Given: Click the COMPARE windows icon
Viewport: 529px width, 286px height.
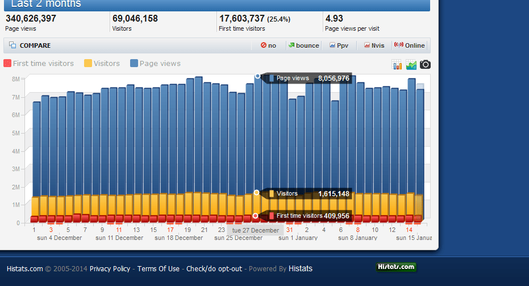Looking at the screenshot, I should pos(13,45).
